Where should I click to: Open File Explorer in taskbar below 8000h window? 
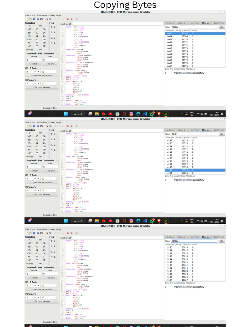96,114
